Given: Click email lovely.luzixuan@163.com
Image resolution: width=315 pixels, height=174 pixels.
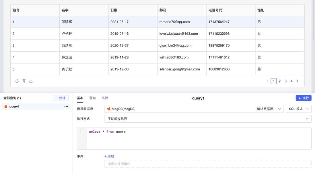Looking at the screenshot, I should [x=179, y=34].
